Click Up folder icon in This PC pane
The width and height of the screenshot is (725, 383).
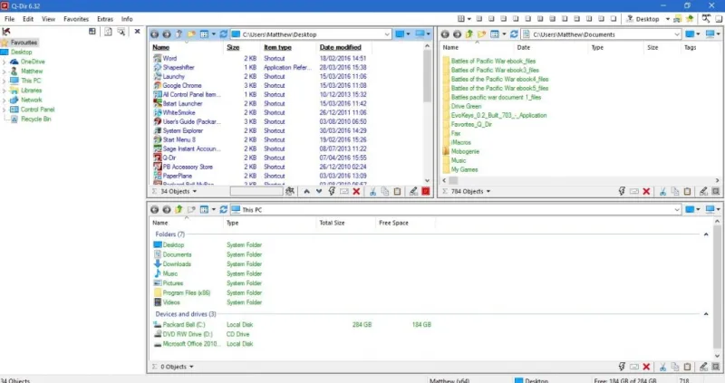point(179,210)
